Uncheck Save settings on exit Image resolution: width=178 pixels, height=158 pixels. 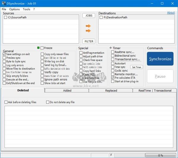[4, 54]
